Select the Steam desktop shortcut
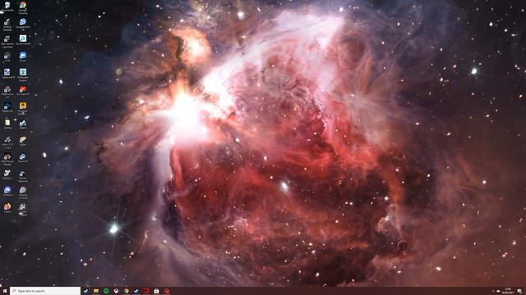This screenshot has width=526, height=295. (x=23, y=124)
